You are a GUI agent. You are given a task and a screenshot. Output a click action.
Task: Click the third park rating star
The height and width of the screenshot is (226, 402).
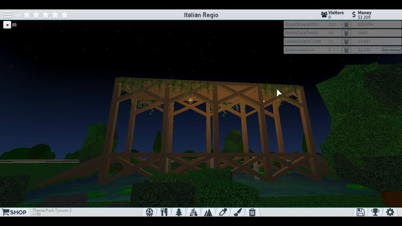coord(46,15)
